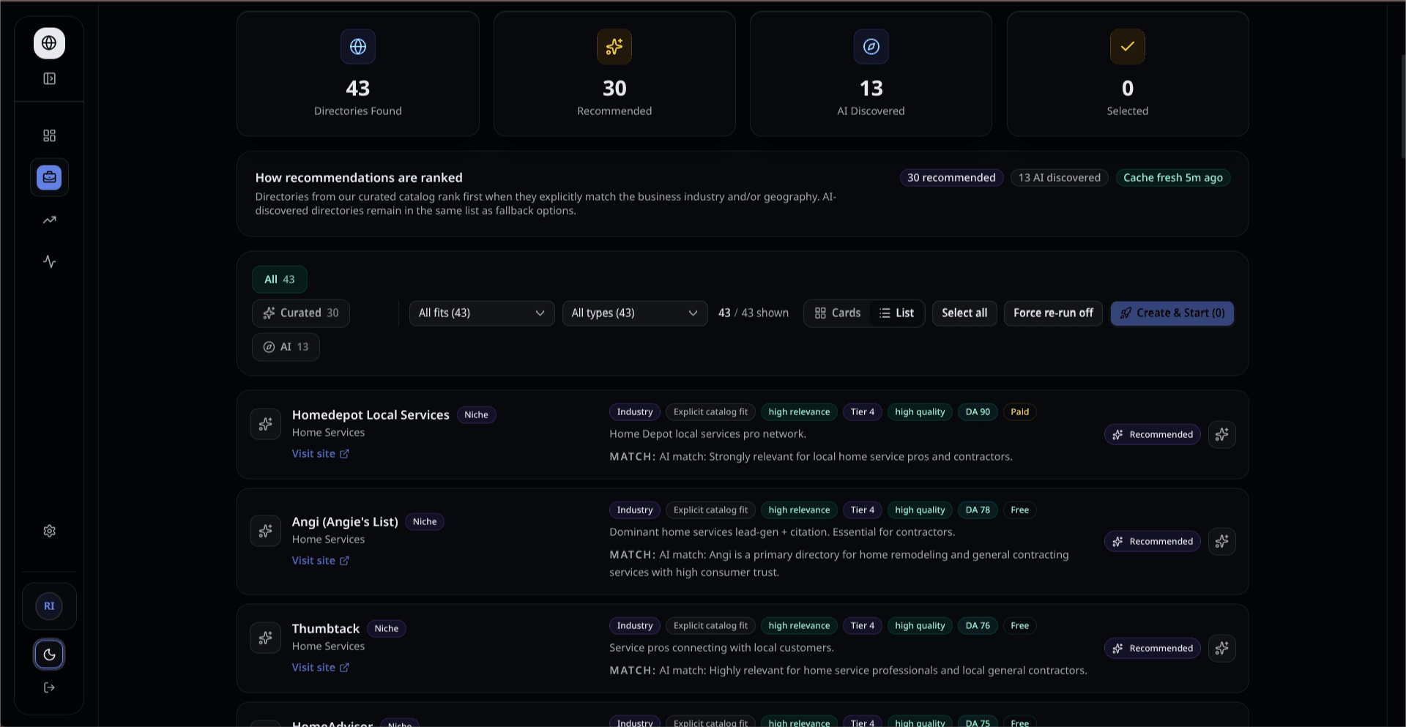Click Recommended badge on Thumbtack row
The width and height of the screenshot is (1406, 727).
1153,648
